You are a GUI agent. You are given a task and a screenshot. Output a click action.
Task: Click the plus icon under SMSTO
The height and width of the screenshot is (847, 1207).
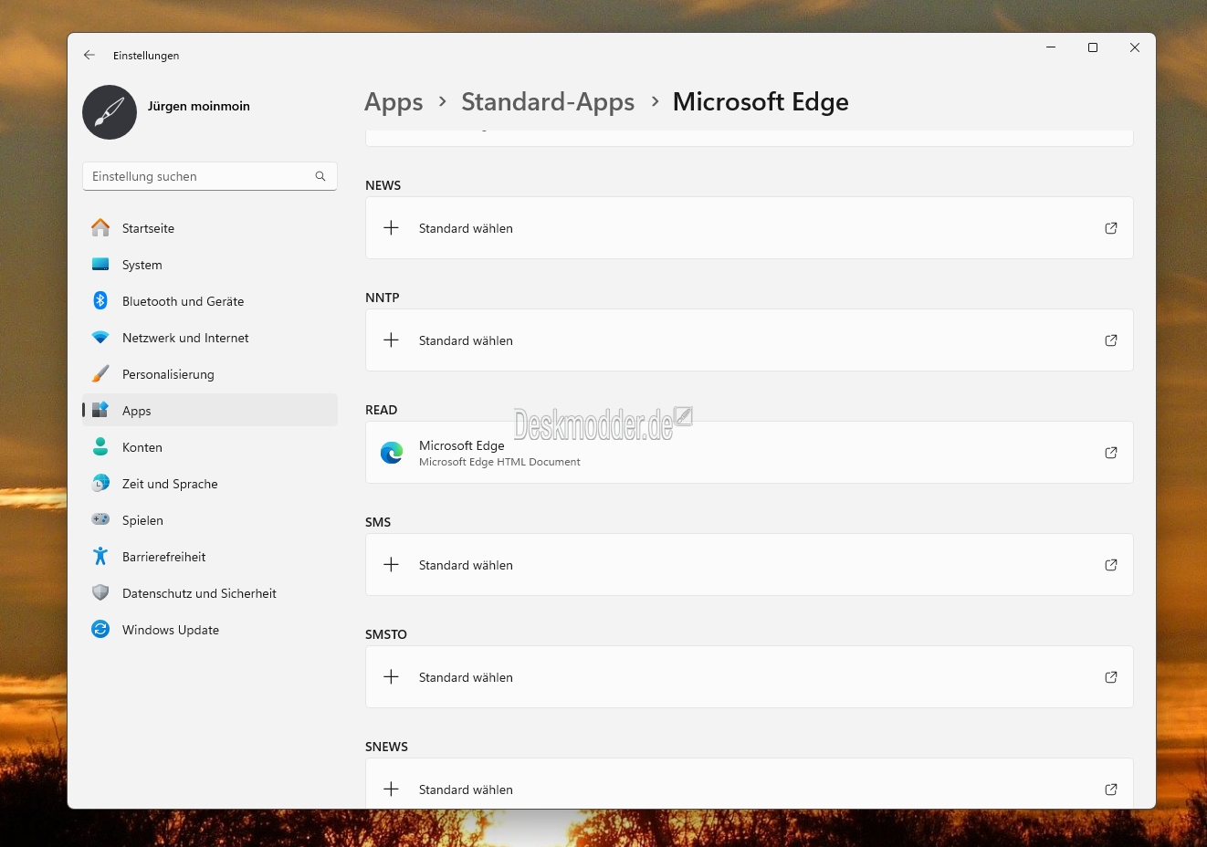coord(391,677)
